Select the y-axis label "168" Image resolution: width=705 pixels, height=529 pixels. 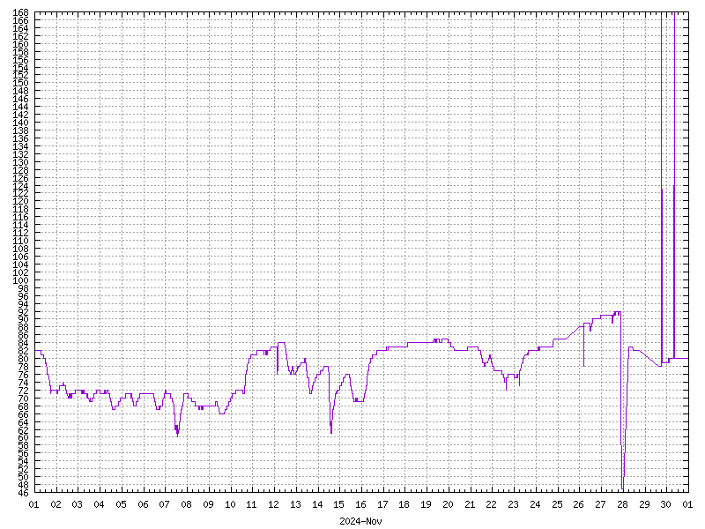tap(20, 12)
